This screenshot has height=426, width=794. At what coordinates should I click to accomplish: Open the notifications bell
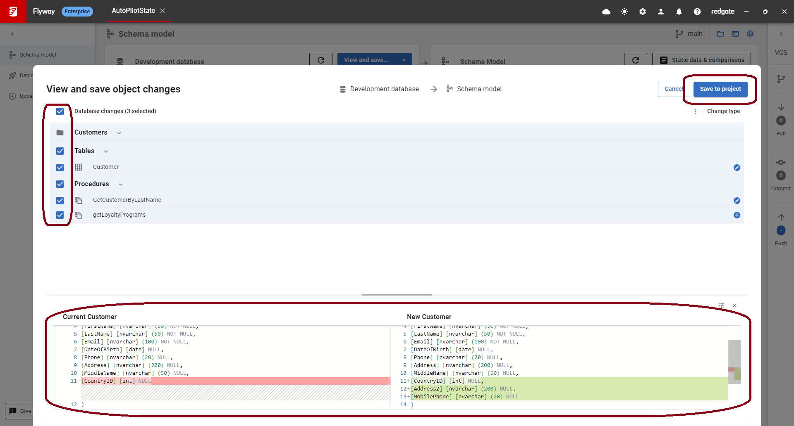(679, 12)
